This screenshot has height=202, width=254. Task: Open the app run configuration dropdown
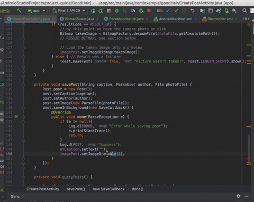pos(37,11)
